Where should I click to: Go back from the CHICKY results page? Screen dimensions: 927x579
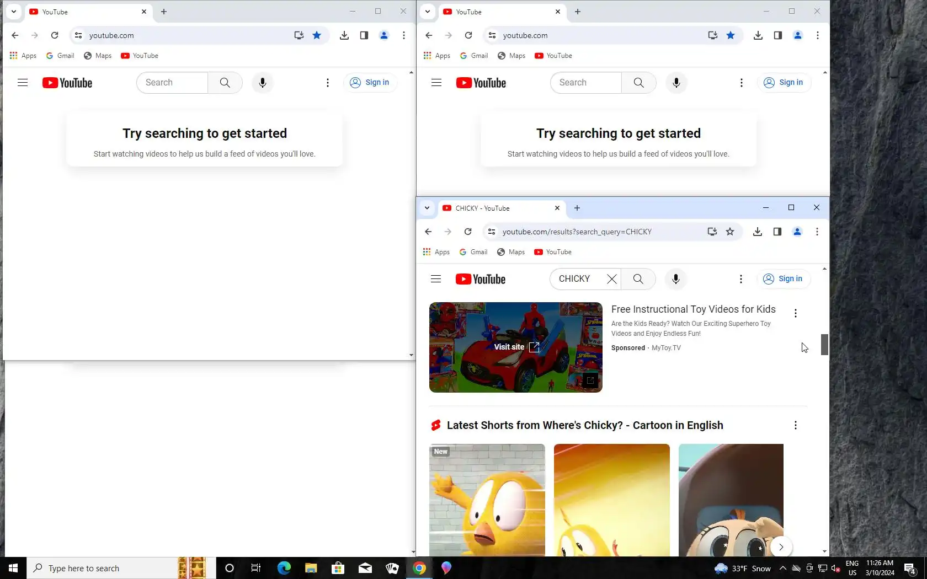point(428,232)
